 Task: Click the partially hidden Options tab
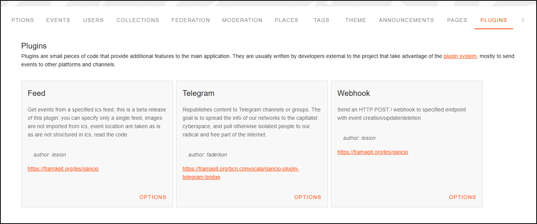(22, 20)
